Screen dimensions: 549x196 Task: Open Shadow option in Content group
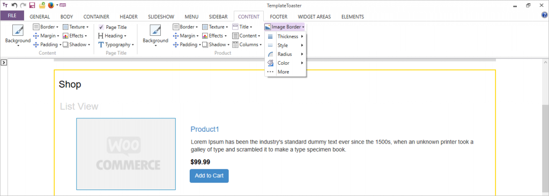tap(76, 44)
